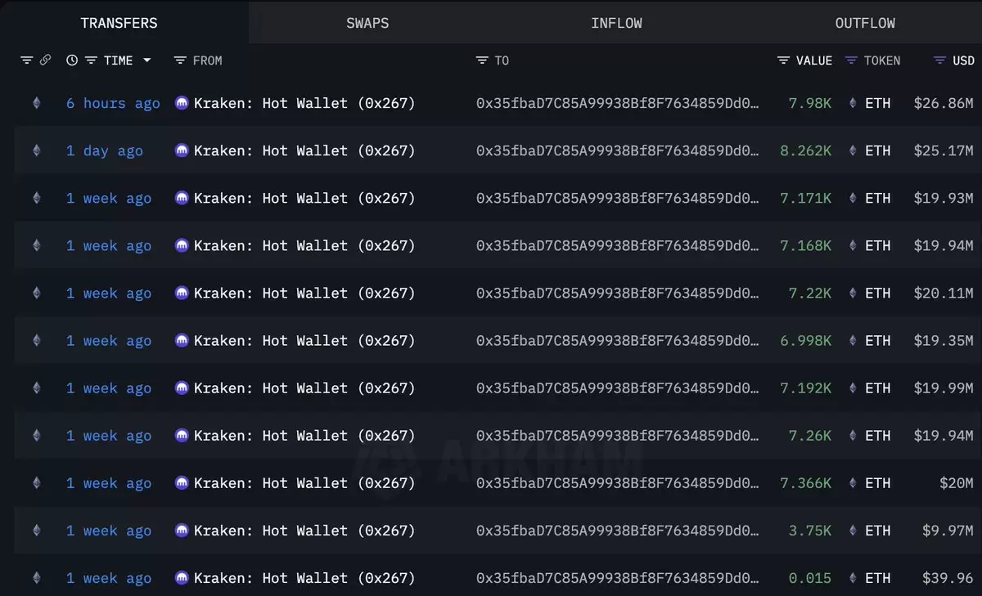Open the INFLOW tab
The image size is (982, 596).
click(616, 23)
